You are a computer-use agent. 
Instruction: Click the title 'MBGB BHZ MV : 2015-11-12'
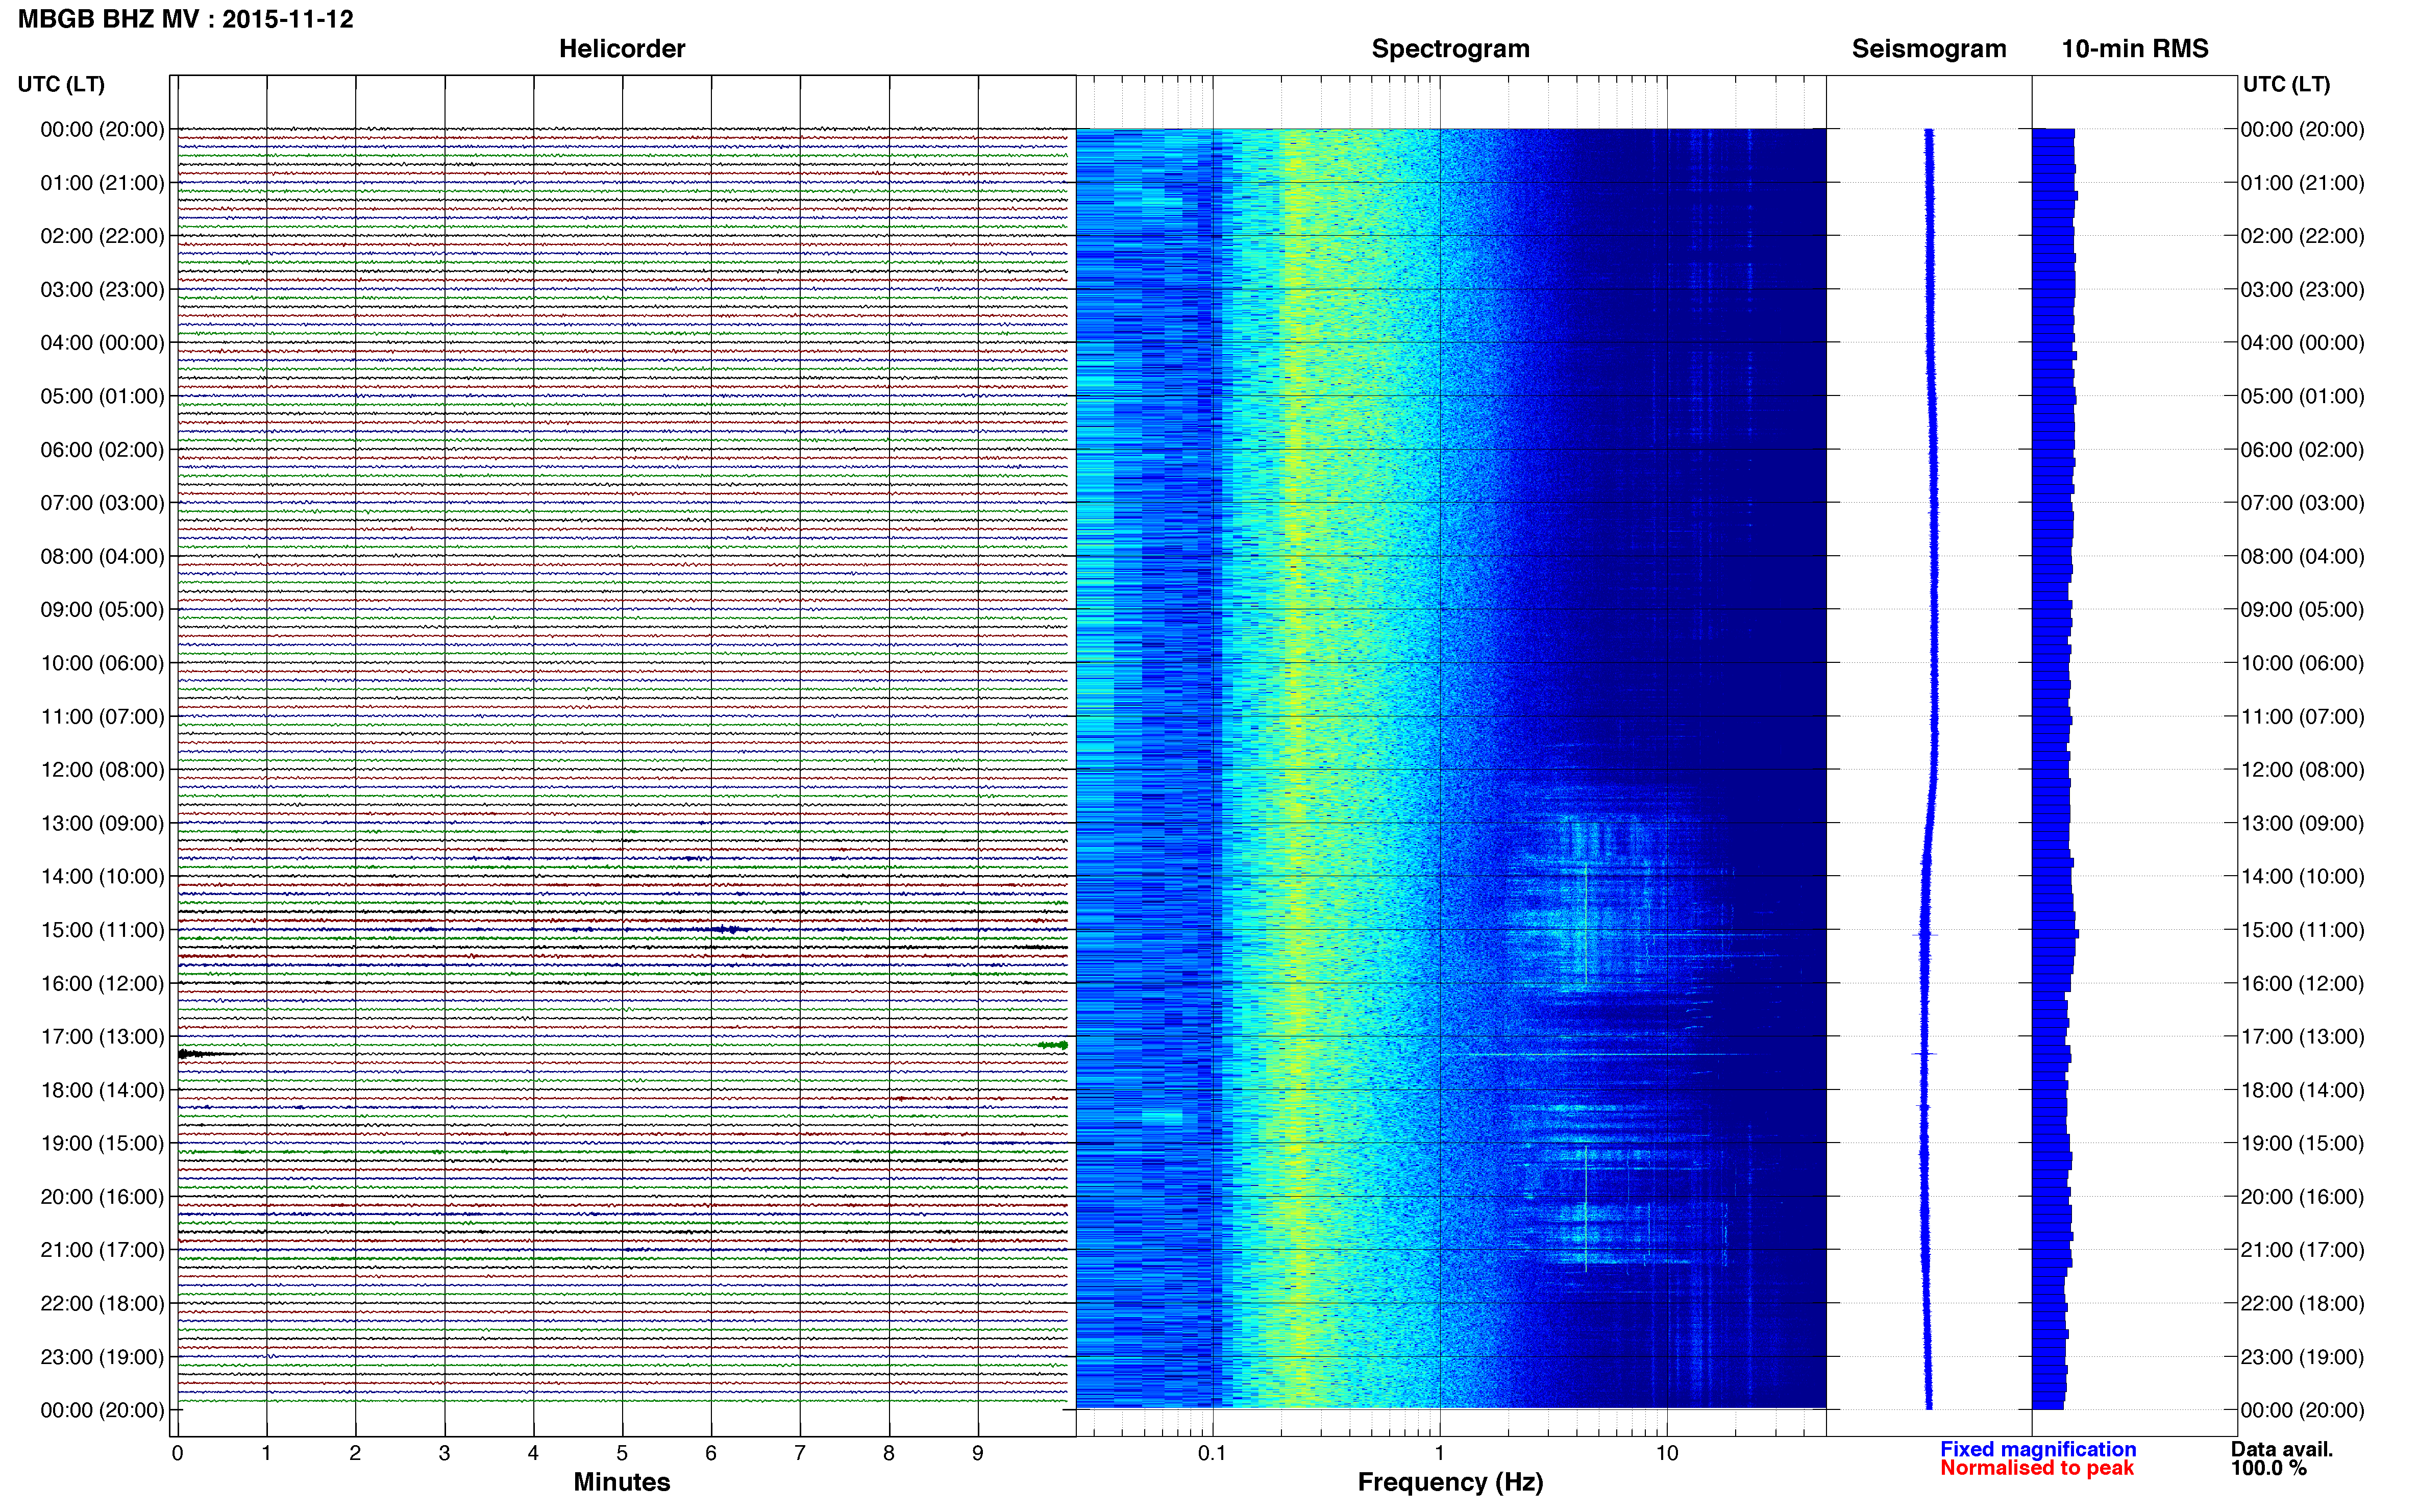click(186, 19)
